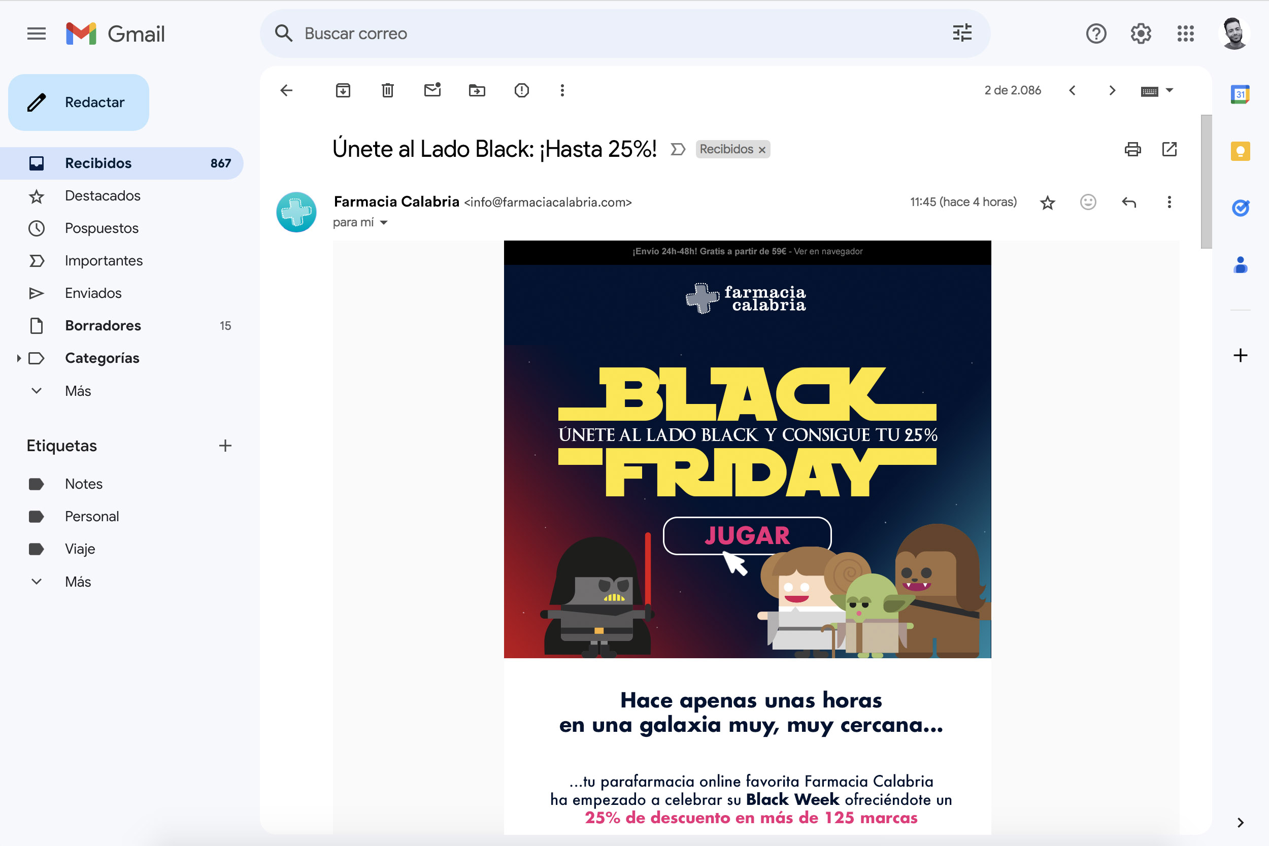Open Google Tasks side panel
The height and width of the screenshot is (846, 1269).
1240,208
